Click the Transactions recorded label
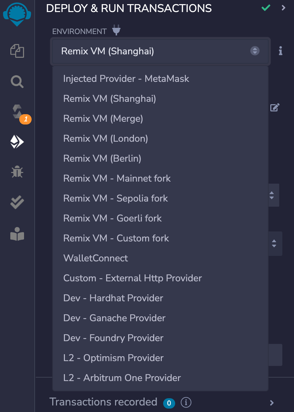Screen dimensions: 294x412 [103, 402]
